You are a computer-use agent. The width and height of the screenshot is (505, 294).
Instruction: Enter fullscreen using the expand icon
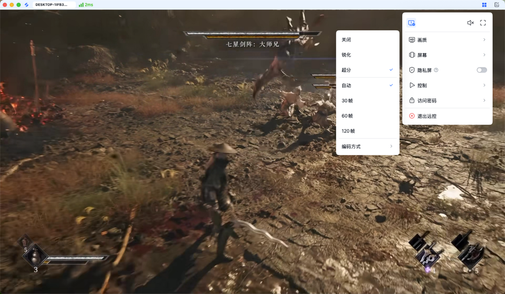tap(483, 23)
